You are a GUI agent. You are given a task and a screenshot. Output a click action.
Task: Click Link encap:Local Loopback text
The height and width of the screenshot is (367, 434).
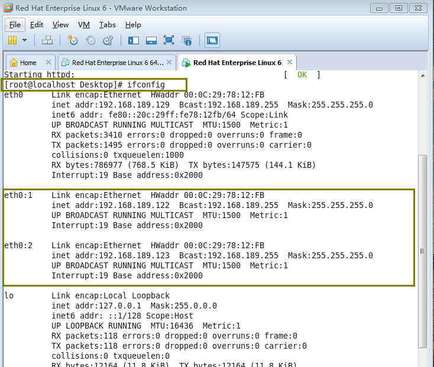pos(111,295)
